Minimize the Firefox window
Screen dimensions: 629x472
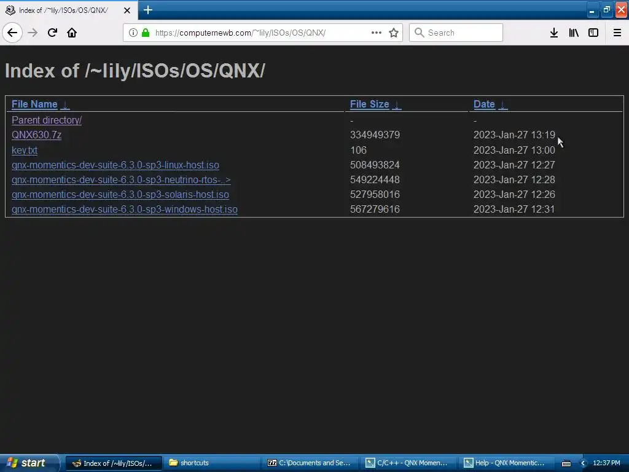(592, 10)
